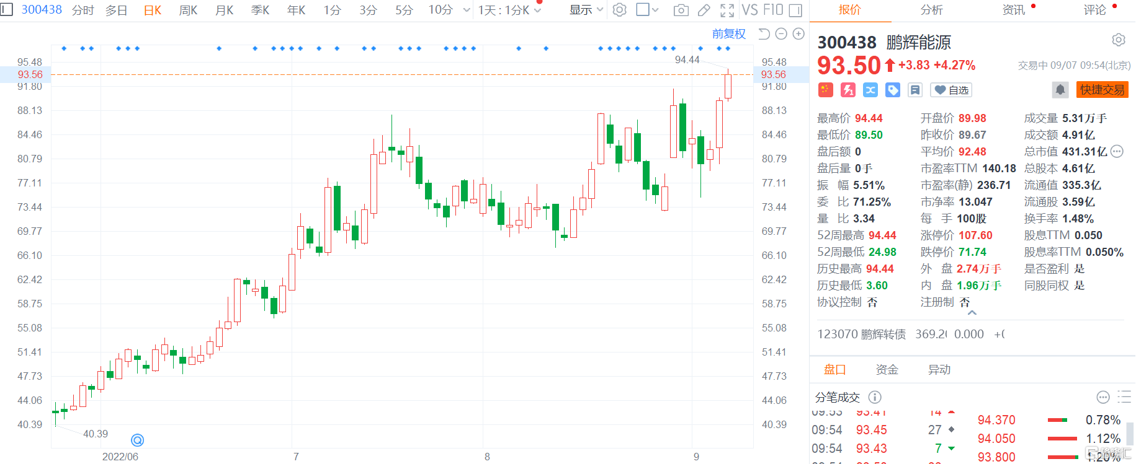Open the 评论 comments tab
The width and height of the screenshot is (1136, 464).
coord(1095,10)
